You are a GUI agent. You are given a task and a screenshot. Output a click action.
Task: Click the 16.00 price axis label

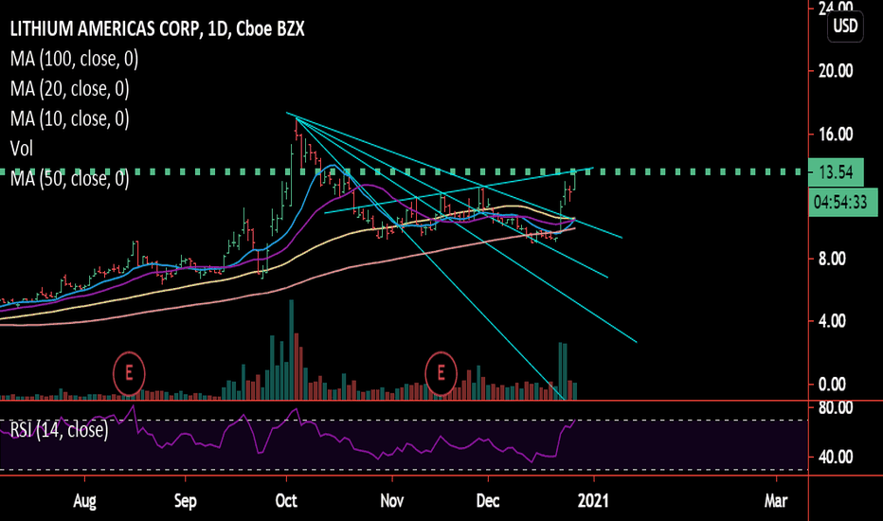tap(836, 135)
